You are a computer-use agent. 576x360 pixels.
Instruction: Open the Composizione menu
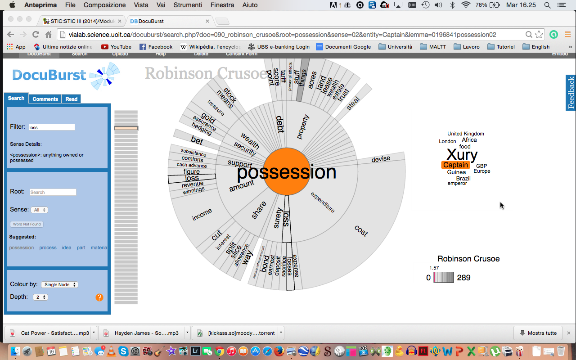pos(104,5)
